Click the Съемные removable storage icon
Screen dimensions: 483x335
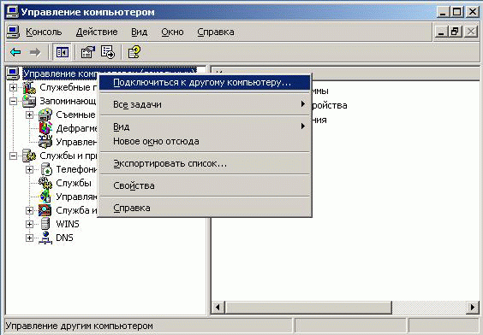pos(45,115)
